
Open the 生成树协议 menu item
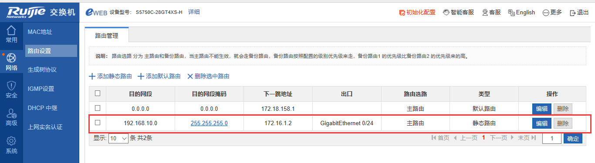click(x=42, y=70)
